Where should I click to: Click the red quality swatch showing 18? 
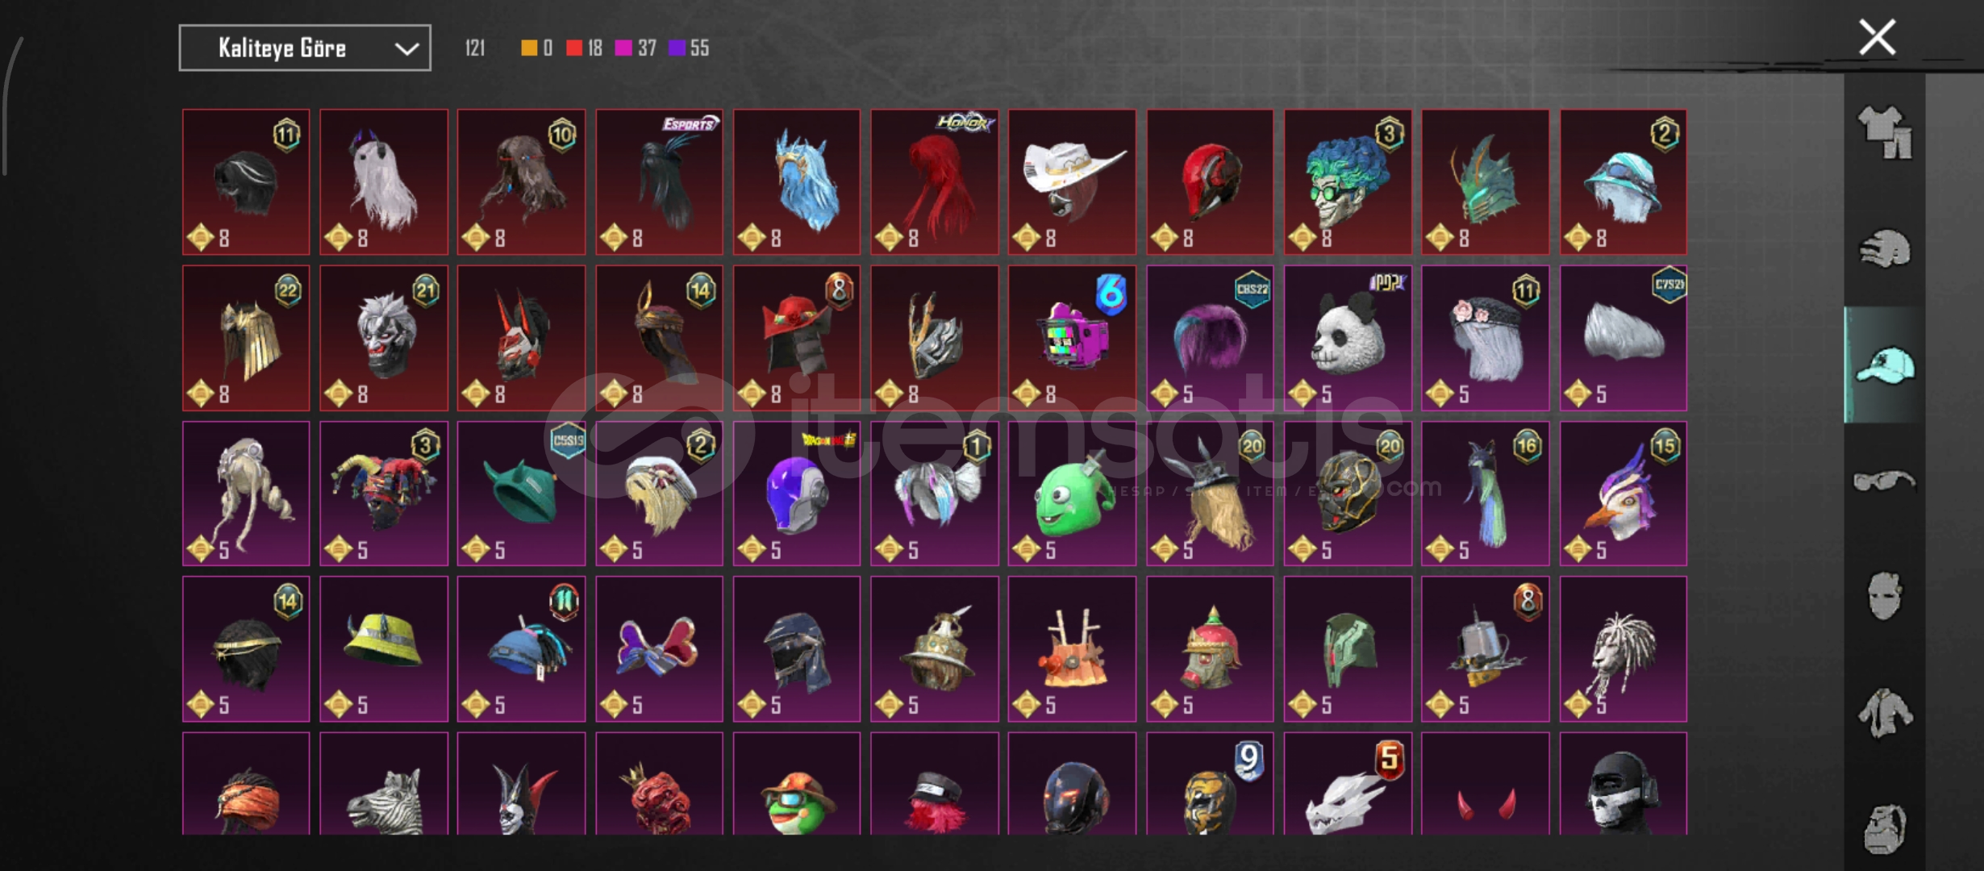[x=574, y=48]
